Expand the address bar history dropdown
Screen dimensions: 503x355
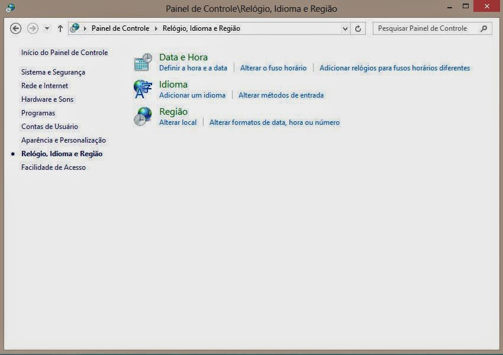345,28
